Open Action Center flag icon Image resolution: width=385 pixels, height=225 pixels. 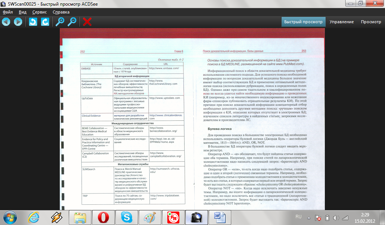pos(318,217)
